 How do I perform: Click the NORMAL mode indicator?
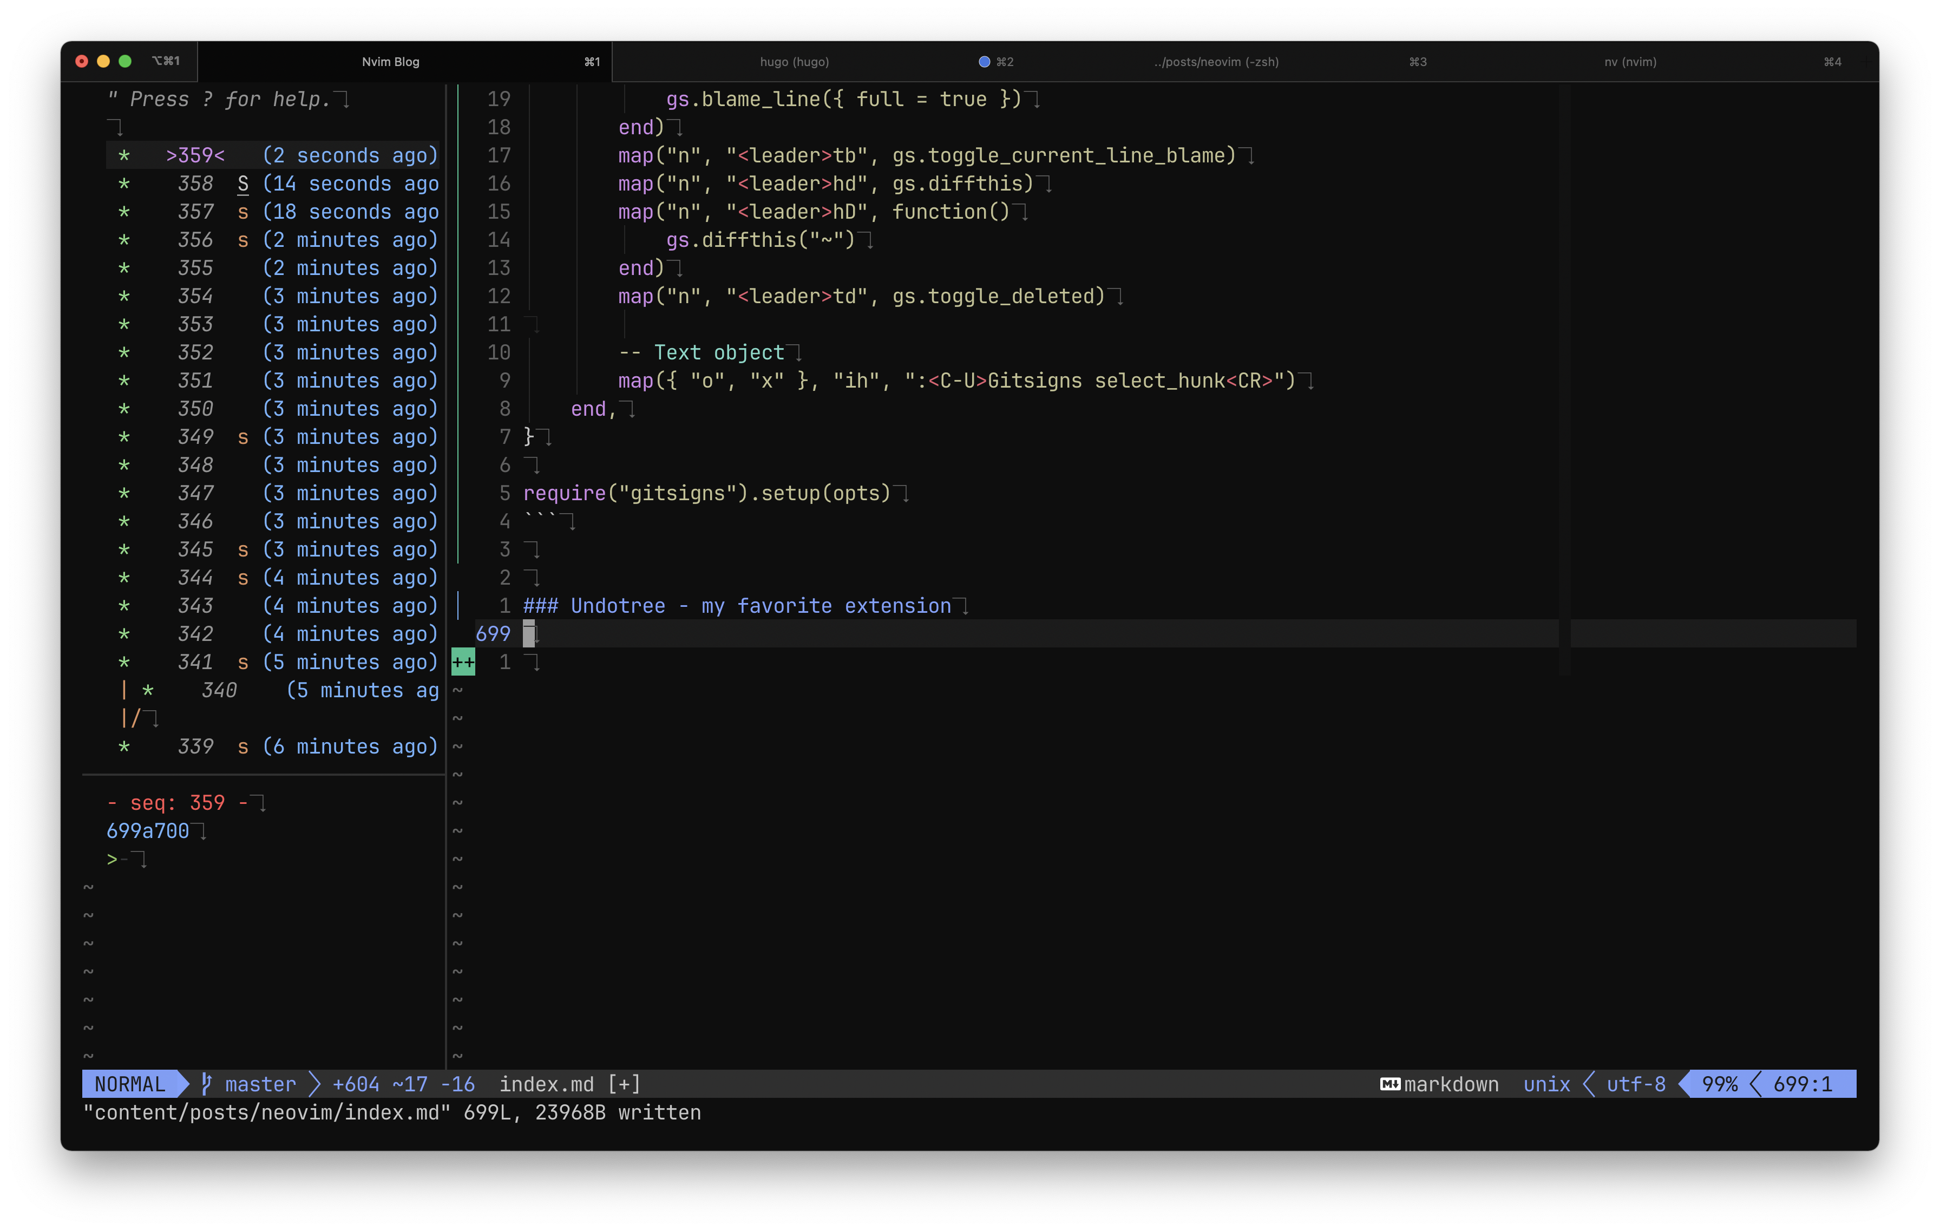(130, 1084)
